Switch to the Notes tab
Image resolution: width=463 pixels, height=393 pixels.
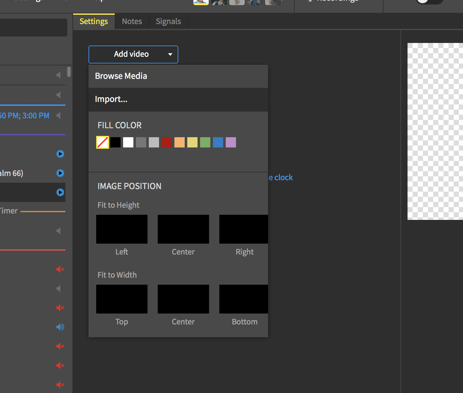pyautogui.click(x=132, y=21)
